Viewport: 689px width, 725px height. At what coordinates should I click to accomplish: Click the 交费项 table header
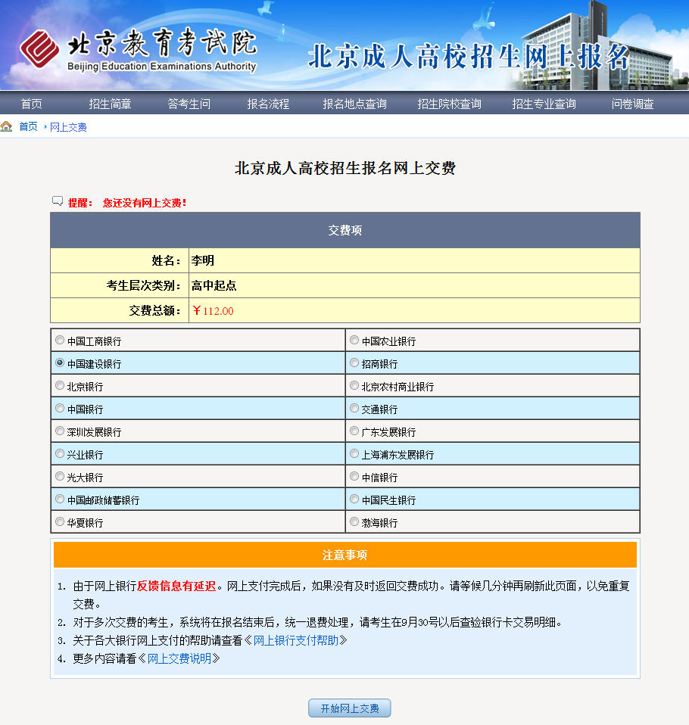345,230
